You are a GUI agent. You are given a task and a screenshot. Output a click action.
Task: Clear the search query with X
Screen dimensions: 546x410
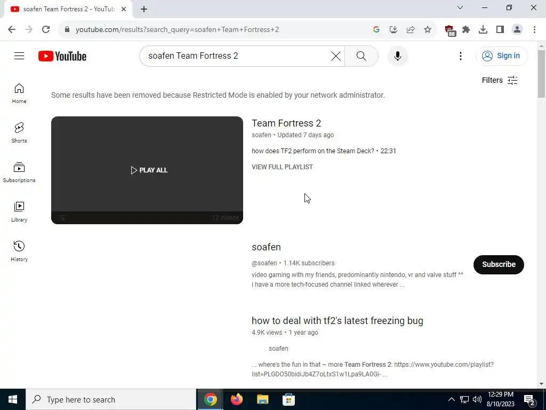pos(336,56)
